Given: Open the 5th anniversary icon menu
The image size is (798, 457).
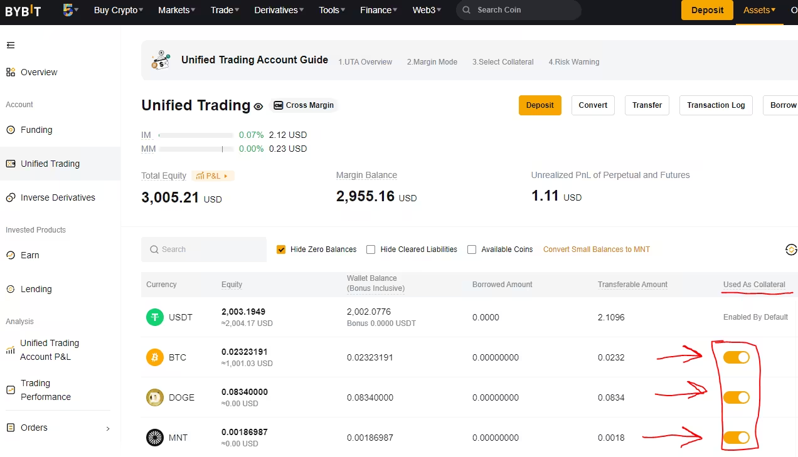Looking at the screenshot, I should click(x=70, y=10).
